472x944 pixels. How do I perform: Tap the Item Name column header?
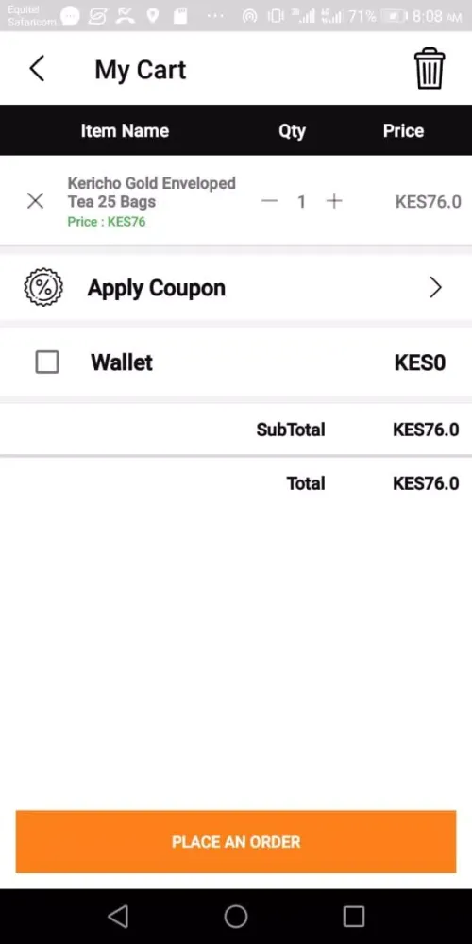coord(125,130)
